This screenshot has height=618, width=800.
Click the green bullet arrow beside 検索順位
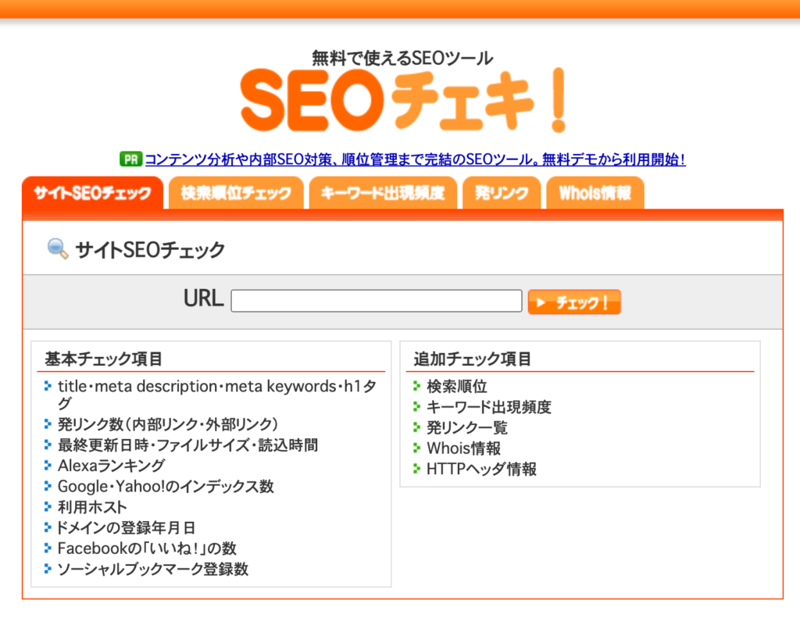coord(417,385)
